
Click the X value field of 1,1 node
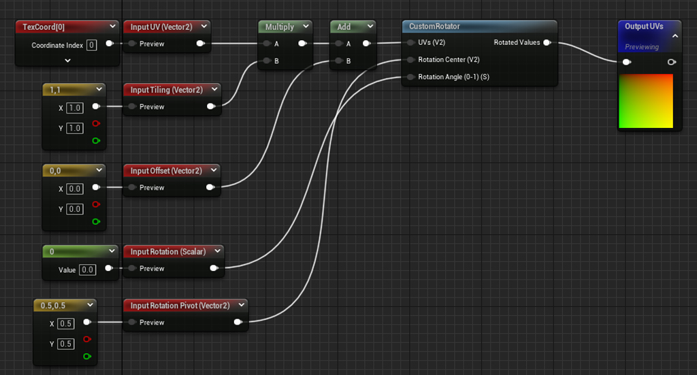tap(75, 108)
